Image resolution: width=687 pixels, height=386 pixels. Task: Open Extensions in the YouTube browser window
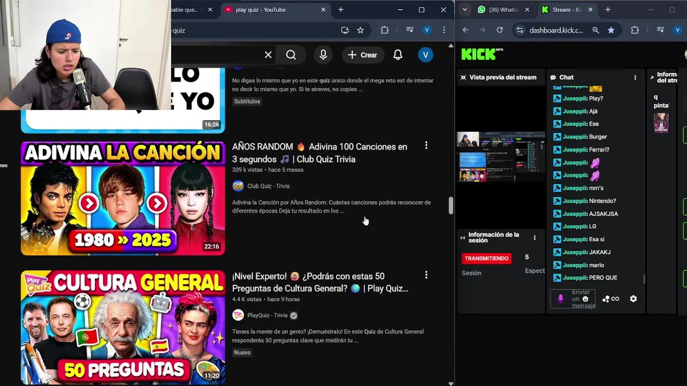click(384, 30)
